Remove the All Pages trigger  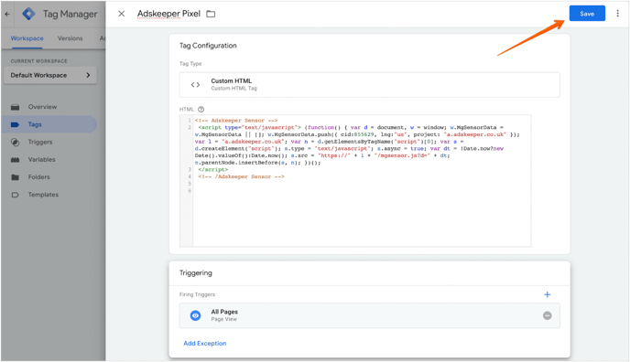tap(548, 316)
